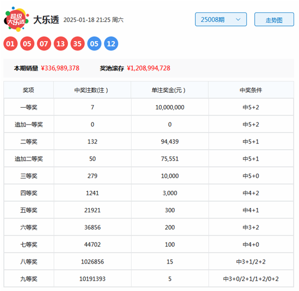Click the first red ball 01
The height and width of the screenshot is (291, 299).
[x=10, y=44]
